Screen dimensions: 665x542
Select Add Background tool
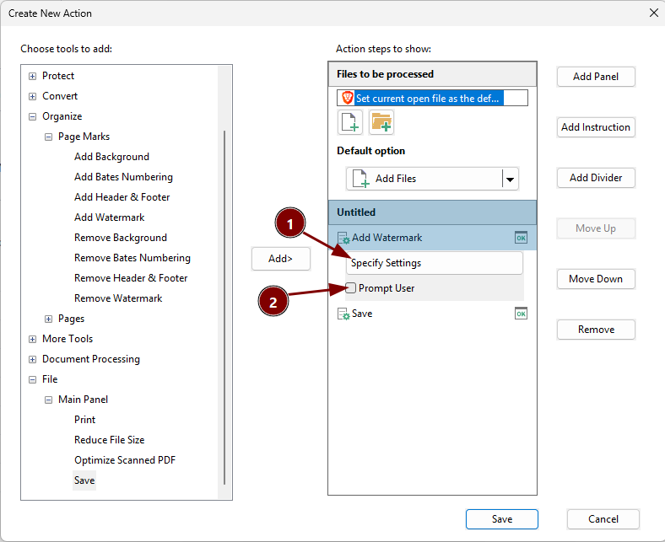111,157
